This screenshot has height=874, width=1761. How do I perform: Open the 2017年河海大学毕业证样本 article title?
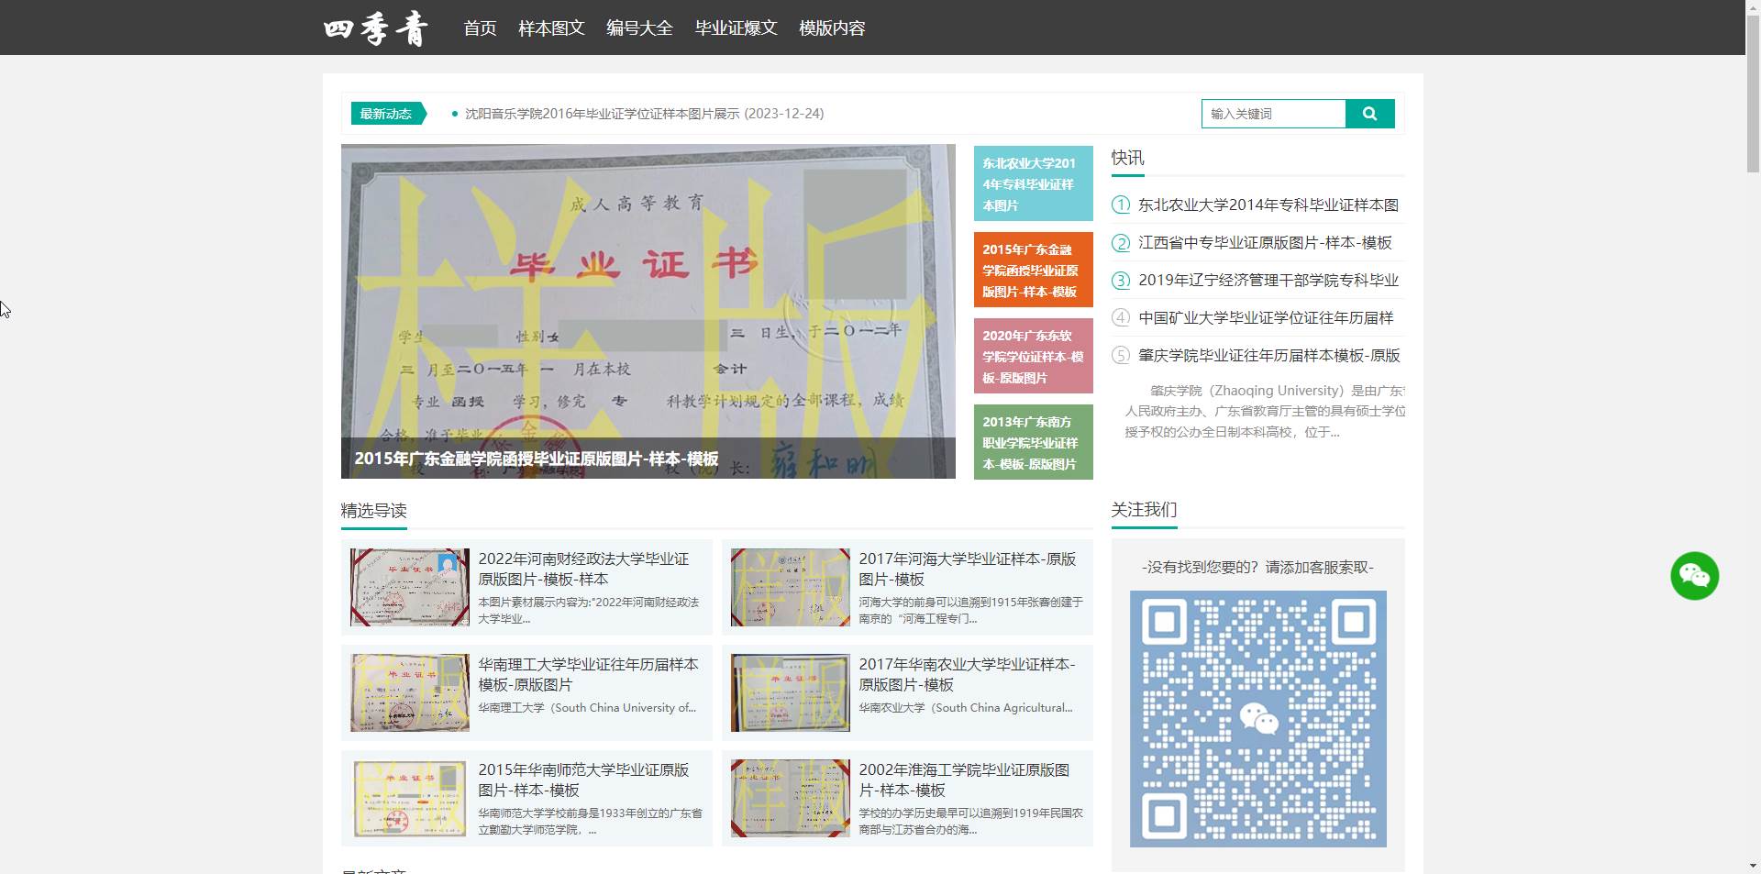tap(968, 569)
